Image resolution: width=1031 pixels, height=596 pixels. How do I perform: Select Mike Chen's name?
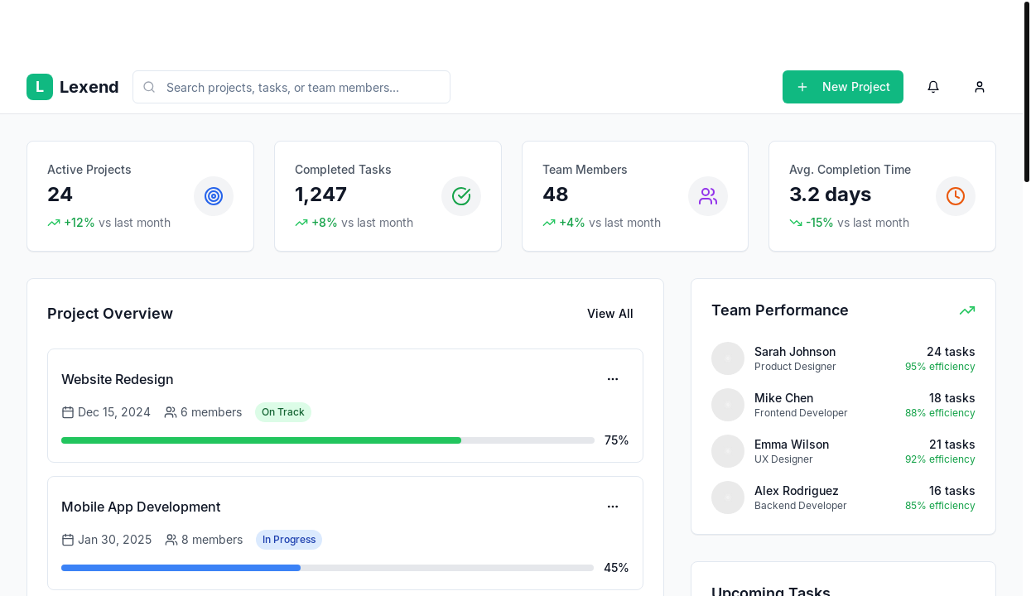coord(784,398)
